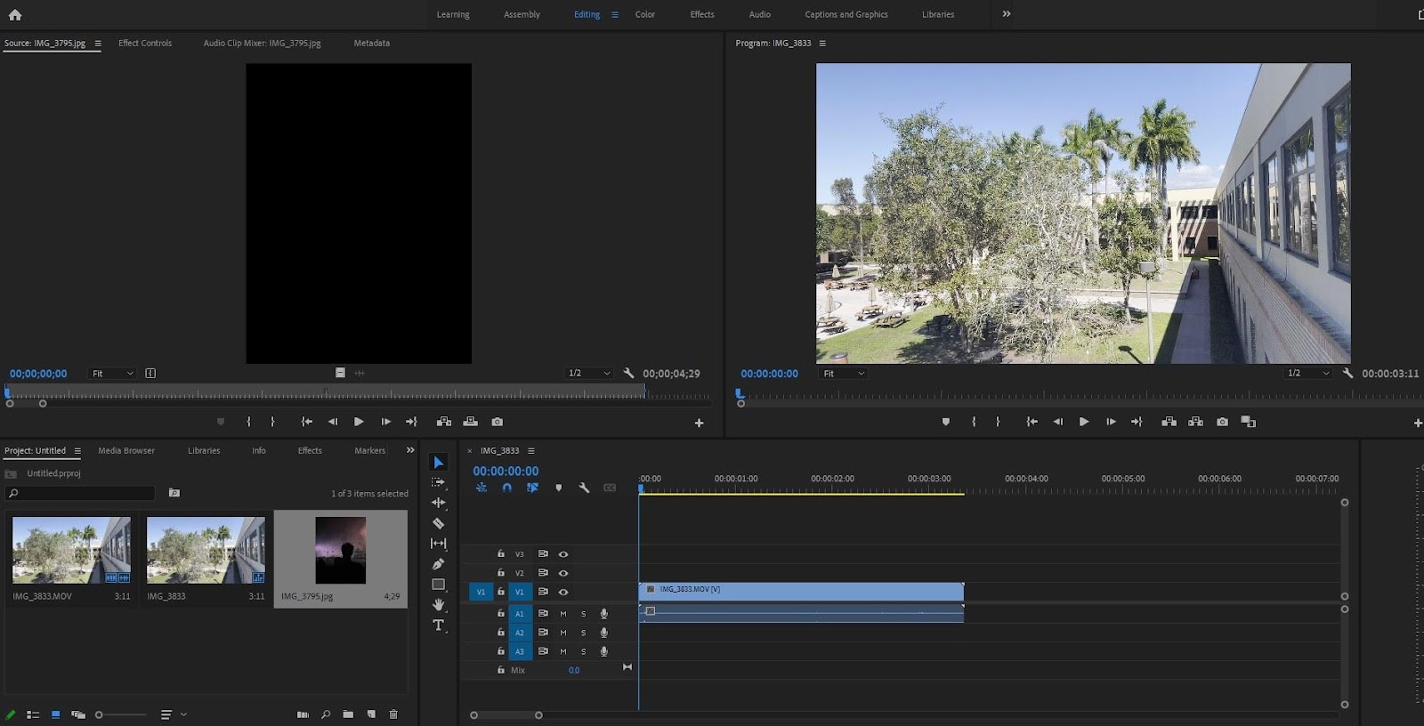Open IMG_3833 timeline panel menu
This screenshot has width=1424, height=726.
tap(531, 451)
